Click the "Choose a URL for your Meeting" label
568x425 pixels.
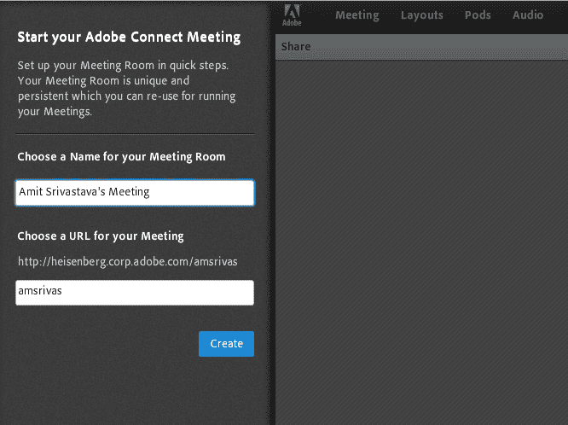tap(101, 236)
